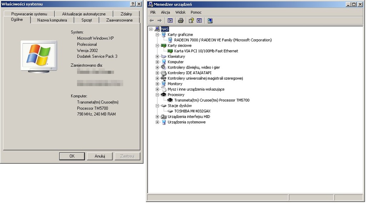Open the Plik menu
This screenshot has width=366, height=203.
point(153,12)
